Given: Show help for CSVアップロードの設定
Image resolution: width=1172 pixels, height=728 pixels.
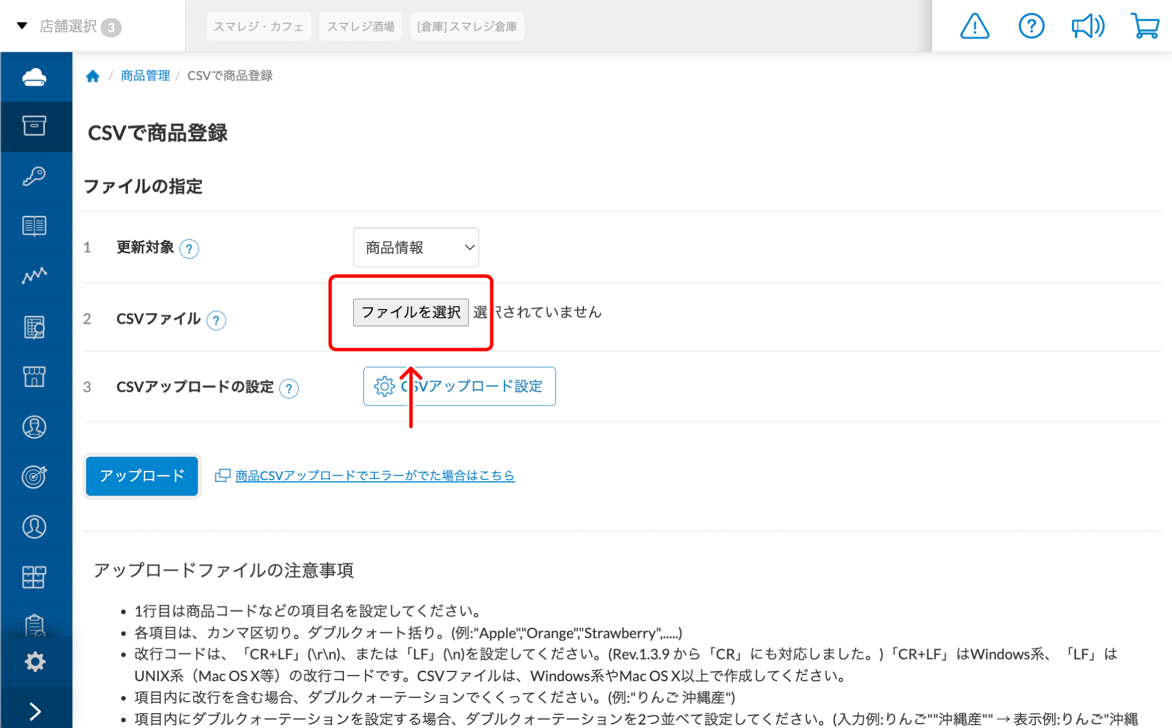Looking at the screenshot, I should point(289,389).
